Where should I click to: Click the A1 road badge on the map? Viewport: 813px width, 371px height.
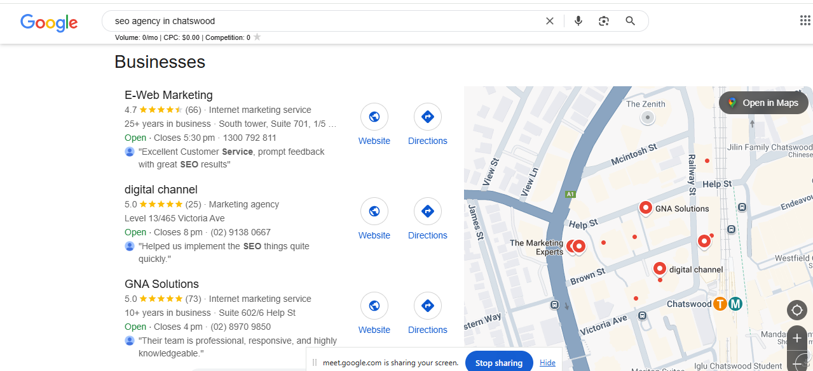click(570, 194)
